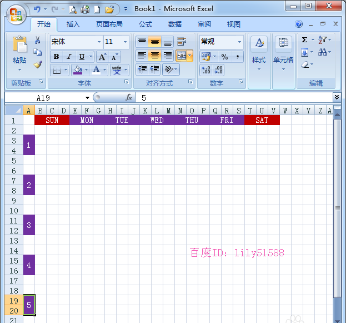Open Excel Help question mark
346x323 pixels.
(299, 24)
